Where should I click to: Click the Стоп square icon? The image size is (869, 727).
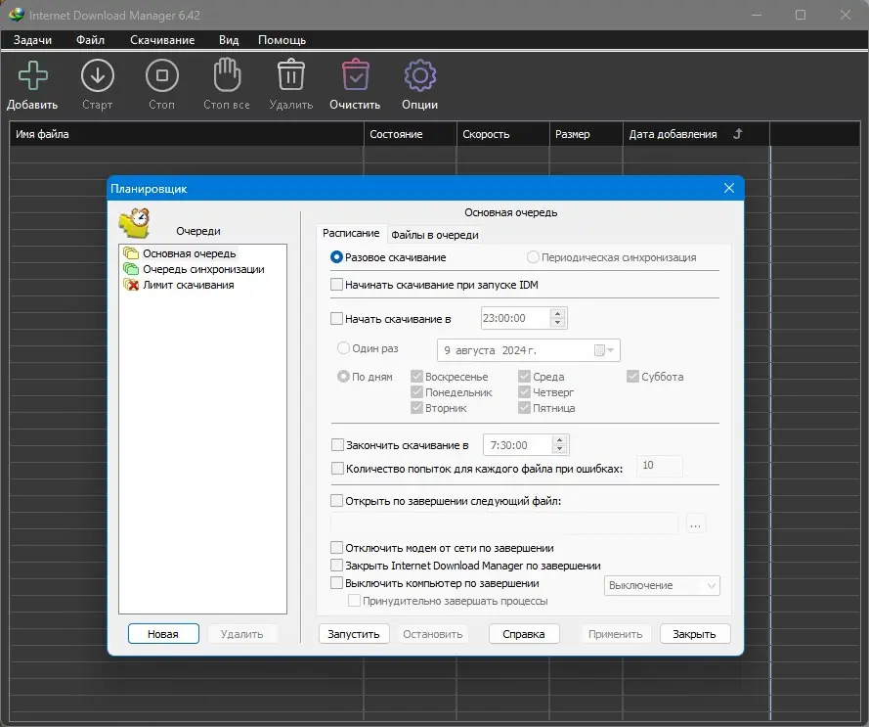(x=162, y=75)
